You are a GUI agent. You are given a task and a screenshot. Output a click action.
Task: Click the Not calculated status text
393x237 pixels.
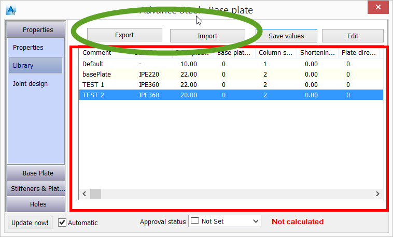click(x=298, y=221)
